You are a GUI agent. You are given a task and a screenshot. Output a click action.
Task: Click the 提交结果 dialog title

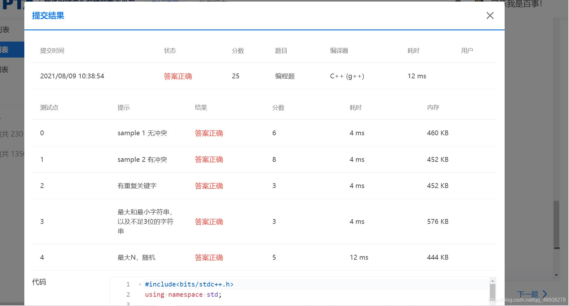click(x=48, y=16)
